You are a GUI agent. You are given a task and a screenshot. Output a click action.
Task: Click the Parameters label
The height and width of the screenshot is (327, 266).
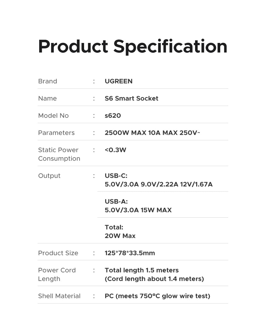tap(56, 133)
